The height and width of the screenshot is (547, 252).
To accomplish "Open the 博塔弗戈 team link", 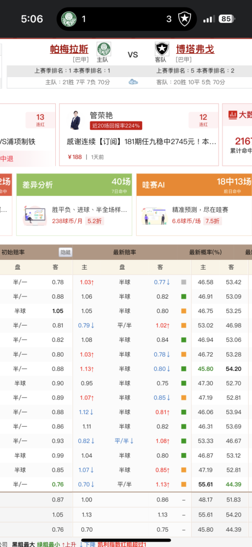I will point(195,49).
